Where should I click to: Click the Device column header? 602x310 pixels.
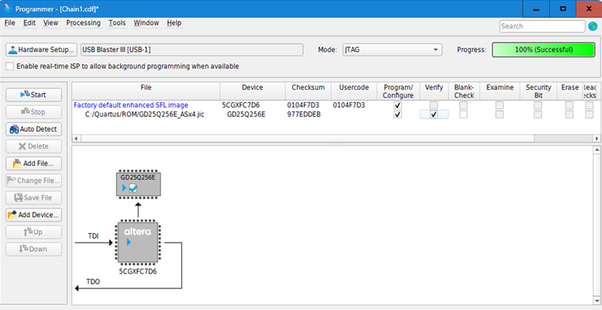[253, 91]
